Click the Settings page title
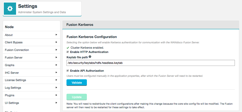The image size is (242, 112). click(x=28, y=6)
